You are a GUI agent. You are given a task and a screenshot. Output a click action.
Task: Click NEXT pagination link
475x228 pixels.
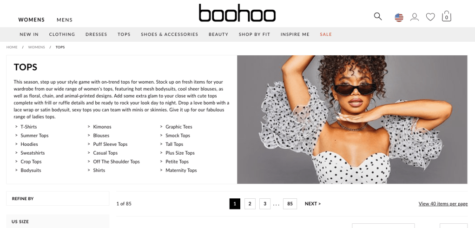313,204
